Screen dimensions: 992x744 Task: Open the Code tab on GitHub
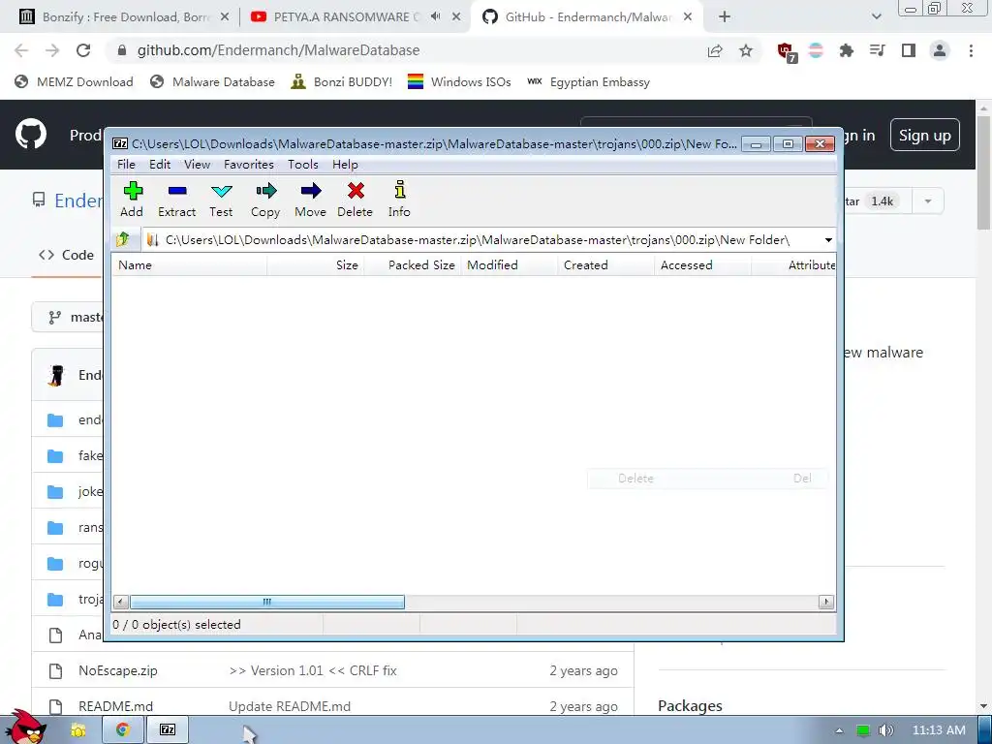(x=67, y=255)
